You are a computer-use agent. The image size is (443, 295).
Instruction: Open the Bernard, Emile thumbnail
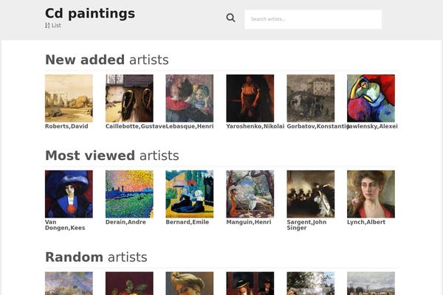point(190,194)
